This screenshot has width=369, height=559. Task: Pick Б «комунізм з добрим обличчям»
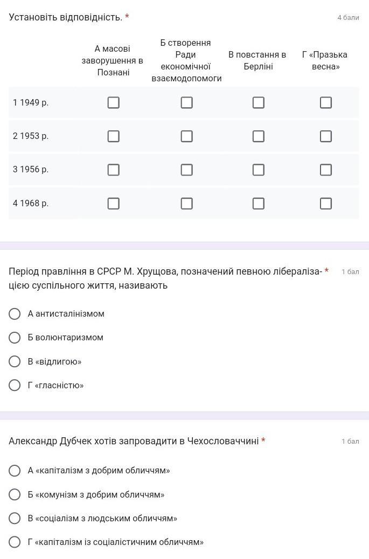point(15,494)
